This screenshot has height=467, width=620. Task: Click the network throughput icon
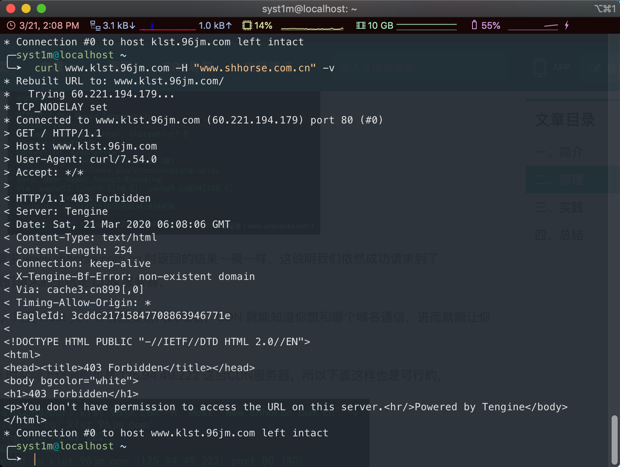(95, 26)
